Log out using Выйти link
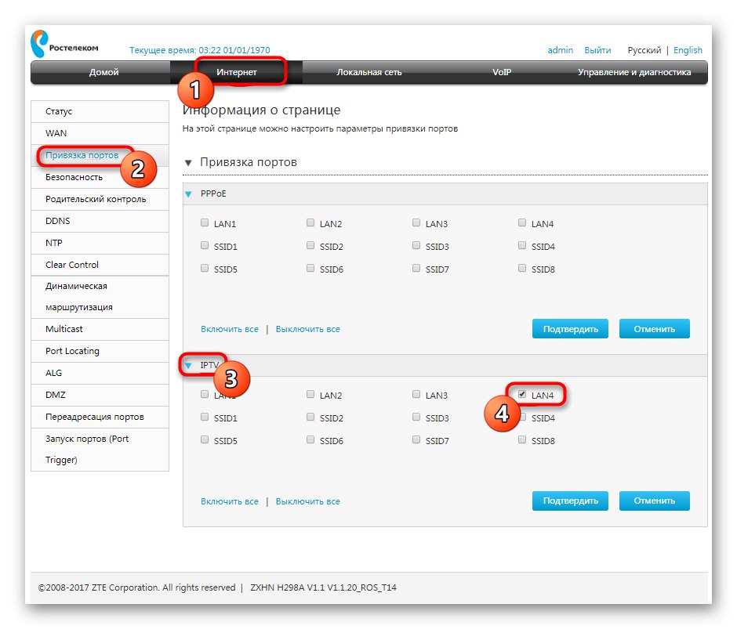The image size is (737, 629). pos(597,50)
